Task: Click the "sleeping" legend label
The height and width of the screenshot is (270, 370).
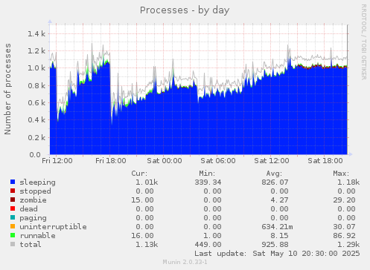Action: pyautogui.click(x=38, y=182)
